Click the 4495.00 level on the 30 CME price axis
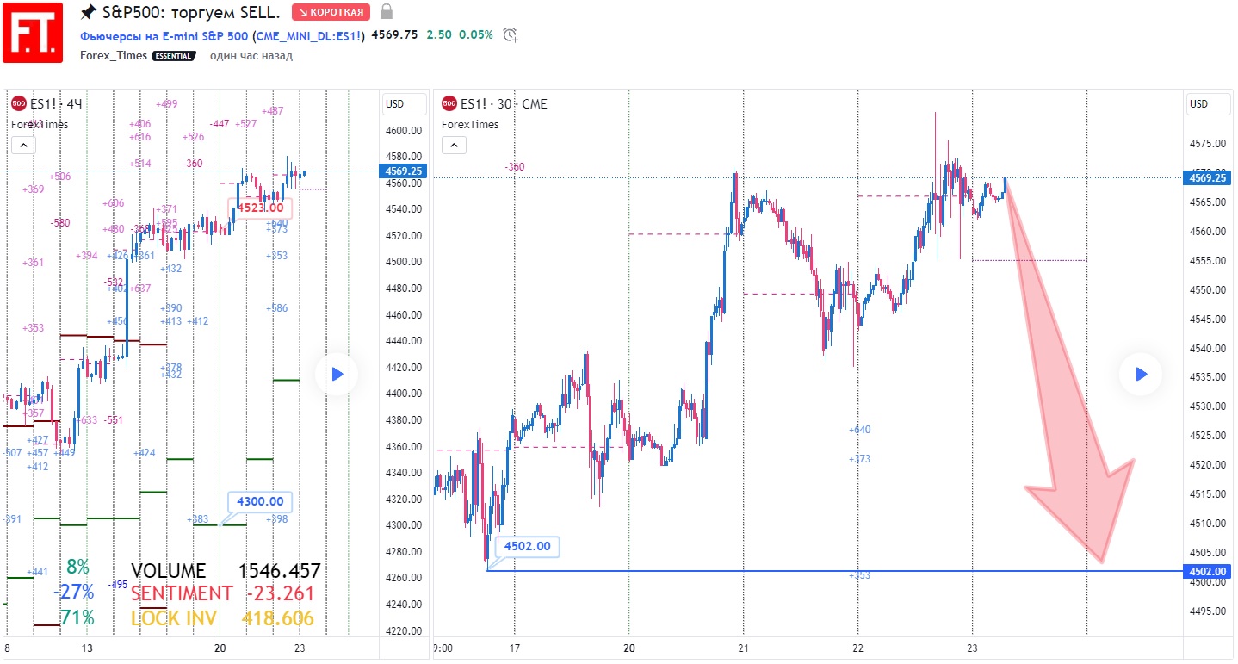1238x664 pixels. point(1207,611)
